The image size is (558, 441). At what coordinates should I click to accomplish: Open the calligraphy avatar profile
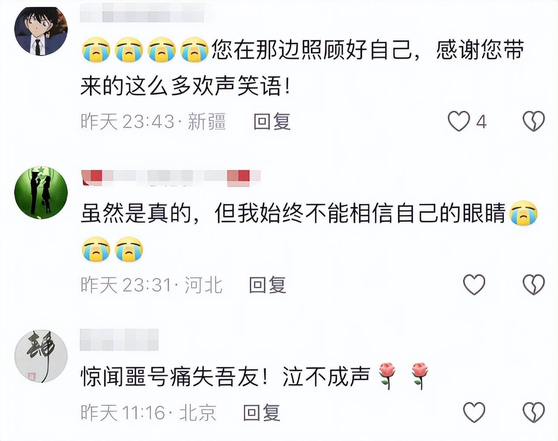click(x=41, y=356)
